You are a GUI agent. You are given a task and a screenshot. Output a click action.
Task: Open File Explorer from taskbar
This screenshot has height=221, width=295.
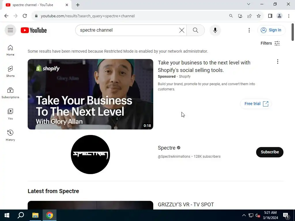click(x=35, y=215)
